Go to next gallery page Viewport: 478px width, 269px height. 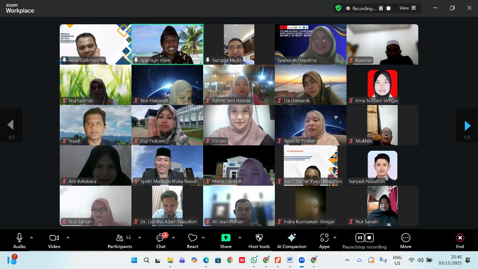coord(467,126)
